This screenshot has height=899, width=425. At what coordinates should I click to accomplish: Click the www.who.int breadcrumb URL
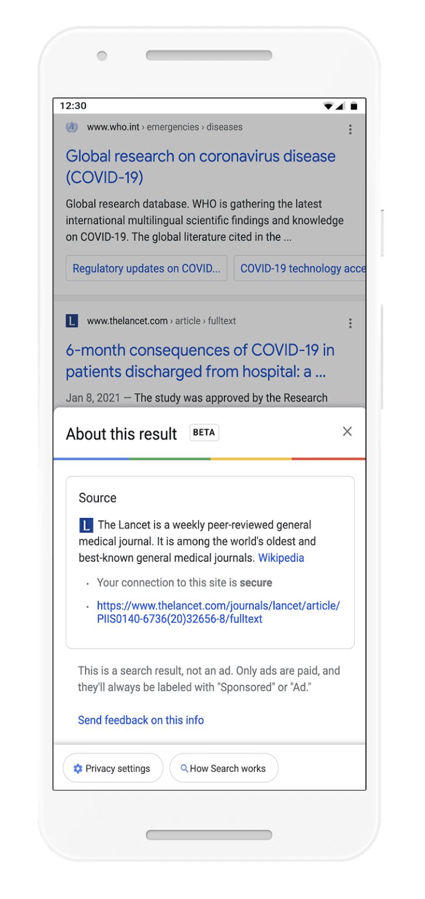113,127
